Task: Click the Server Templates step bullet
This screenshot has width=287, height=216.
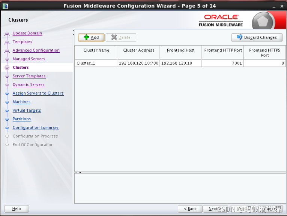Action: click(7, 76)
